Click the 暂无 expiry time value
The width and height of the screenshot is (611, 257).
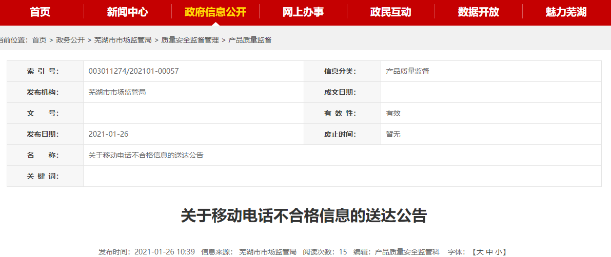(393, 134)
